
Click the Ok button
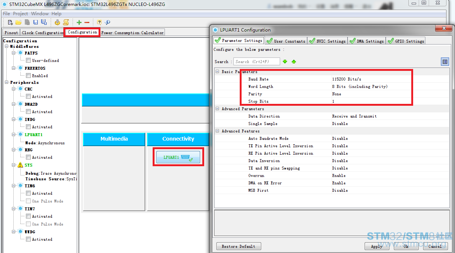[406, 246]
